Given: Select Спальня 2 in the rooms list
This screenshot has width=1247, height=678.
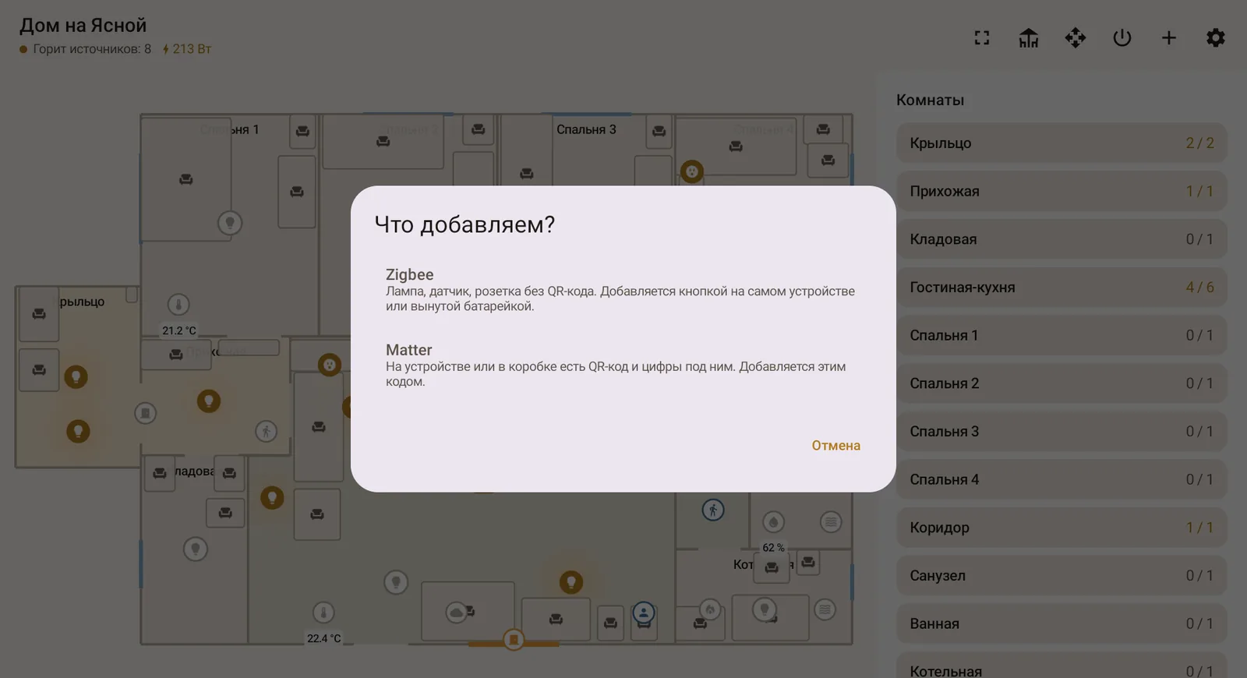Looking at the screenshot, I should pos(1062,383).
